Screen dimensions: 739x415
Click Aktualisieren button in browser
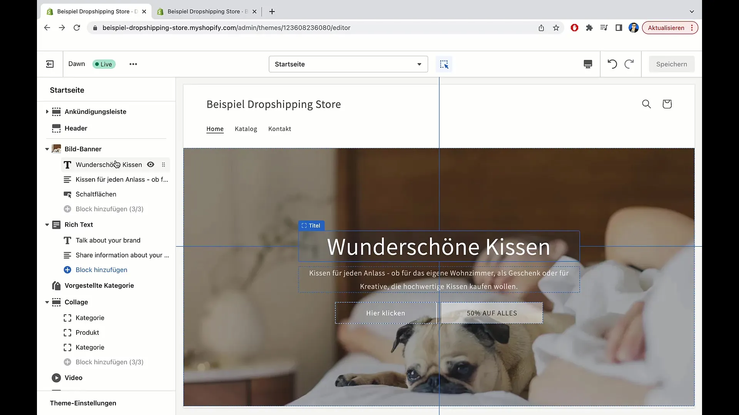pyautogui.click(x=666, y=27)
